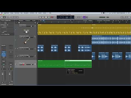The width and height of the screenshot is (131, 98).
Task: Toggle the blue Catch Playhead button
Action: pos(44,21)
